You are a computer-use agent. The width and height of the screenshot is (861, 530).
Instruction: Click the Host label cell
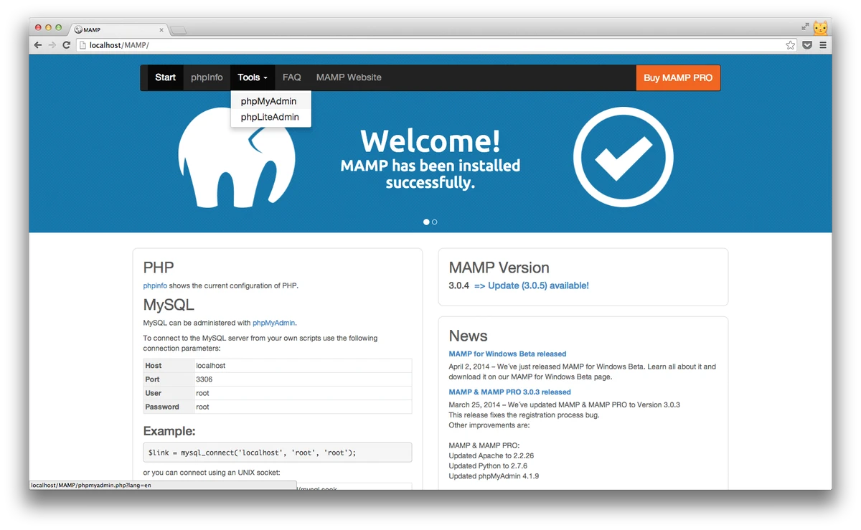pyautogui.click(x=169, y=366)
